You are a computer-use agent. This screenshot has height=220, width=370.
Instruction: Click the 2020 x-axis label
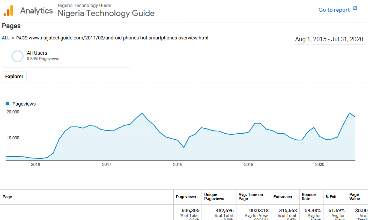[320, 164]
